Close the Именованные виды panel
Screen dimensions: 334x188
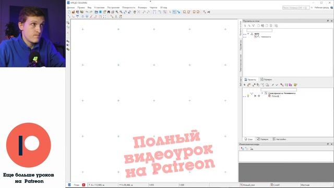pos(331,144)
